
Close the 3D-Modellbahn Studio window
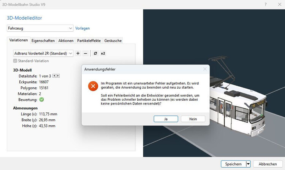pos(280,4)
